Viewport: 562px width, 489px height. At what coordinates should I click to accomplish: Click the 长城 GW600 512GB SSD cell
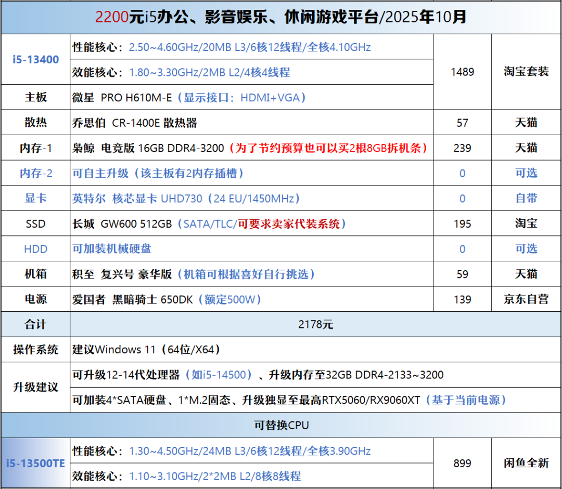point(251,224)
